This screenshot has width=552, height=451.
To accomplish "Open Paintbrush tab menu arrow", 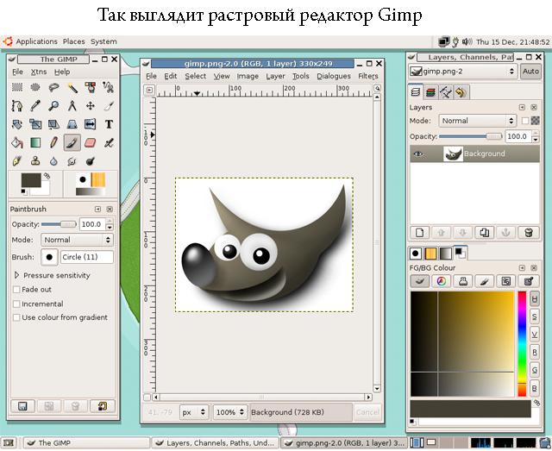I will click(97, 210).
